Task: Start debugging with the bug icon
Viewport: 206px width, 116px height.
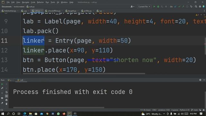Action: 158,6
